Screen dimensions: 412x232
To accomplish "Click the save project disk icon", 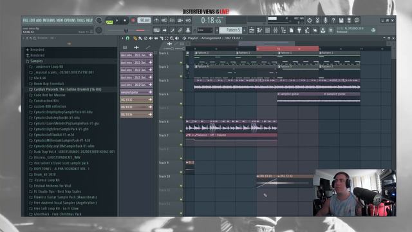I will pos(341,20).
